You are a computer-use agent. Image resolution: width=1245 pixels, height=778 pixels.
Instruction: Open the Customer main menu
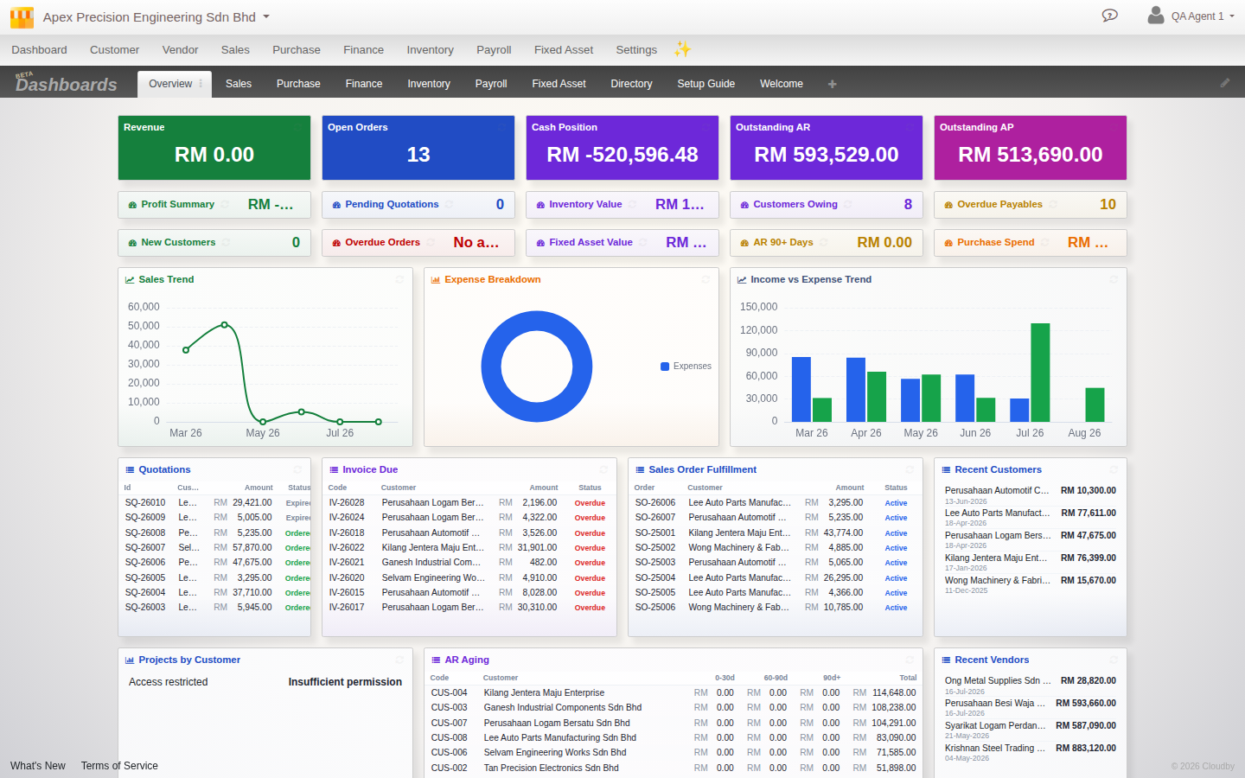click(x=114, y=50)
